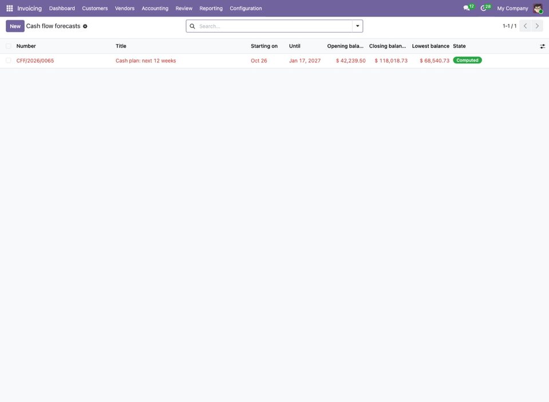Screen dimensions: 549x402
Task: Open the activities clock icon
Action: coord(483,8)
